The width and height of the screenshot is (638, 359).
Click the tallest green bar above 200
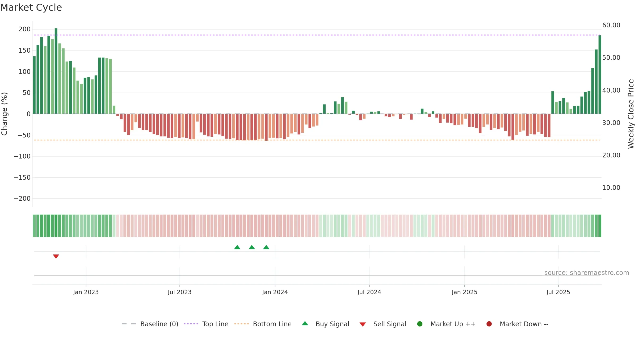[56, 71]
